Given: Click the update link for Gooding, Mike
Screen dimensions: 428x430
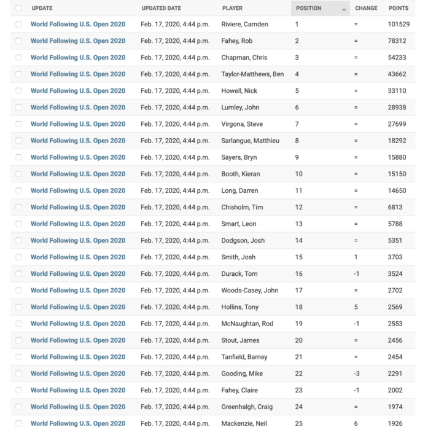Looking at the screenshot, I should pyautogui.click(x=78, y=373).
